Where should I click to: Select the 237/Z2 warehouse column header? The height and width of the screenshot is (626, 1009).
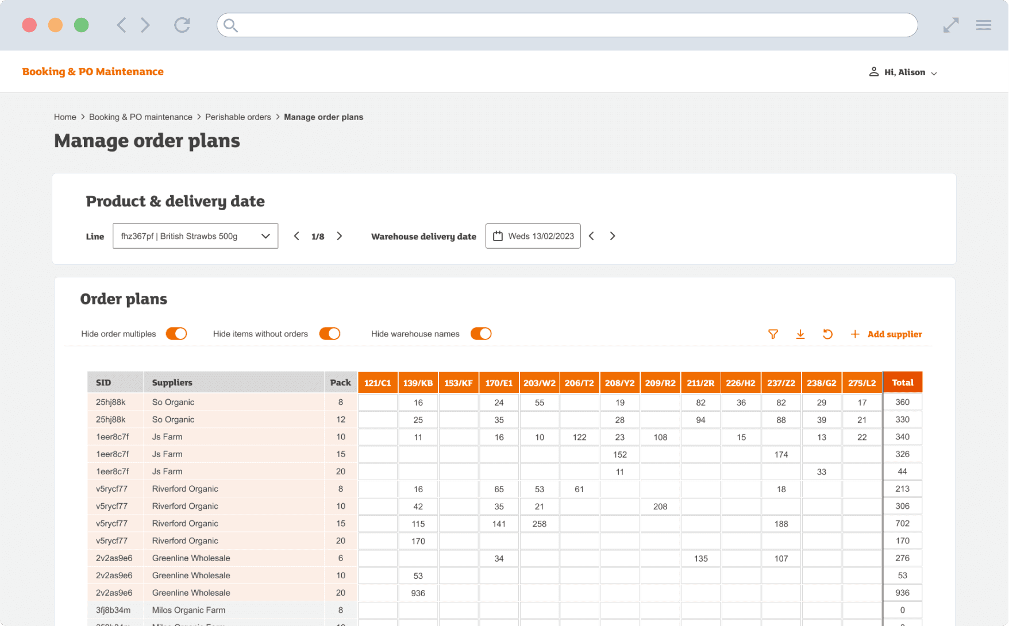781,382
